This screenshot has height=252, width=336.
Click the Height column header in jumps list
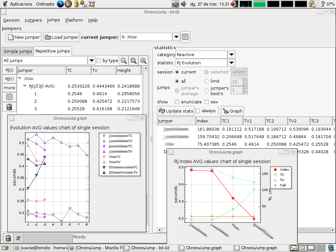click(129, 70)
